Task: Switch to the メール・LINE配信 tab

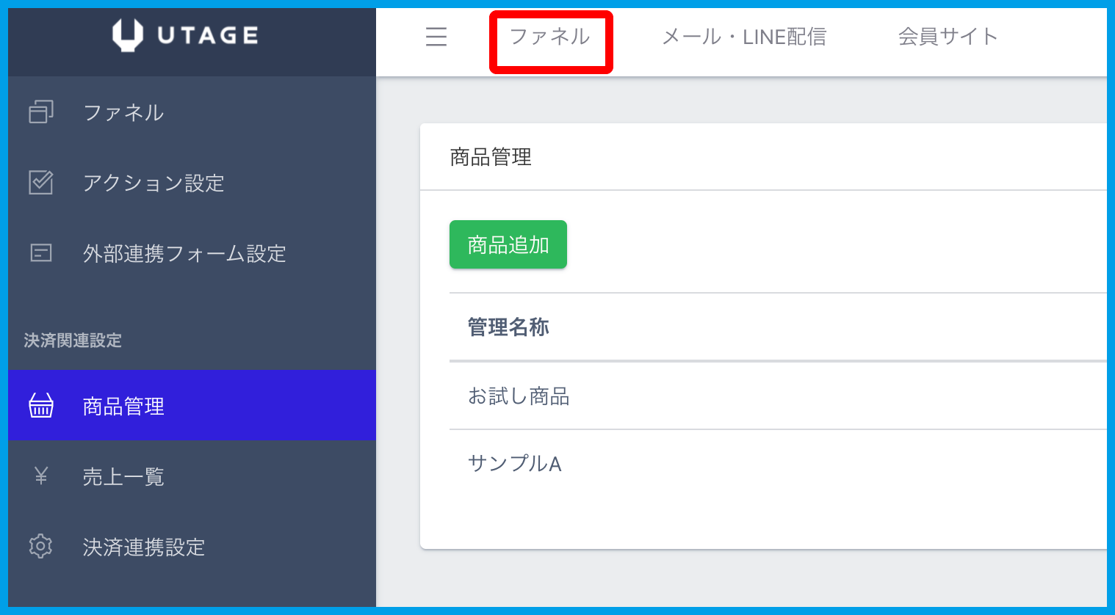Action: pos(744,37)
